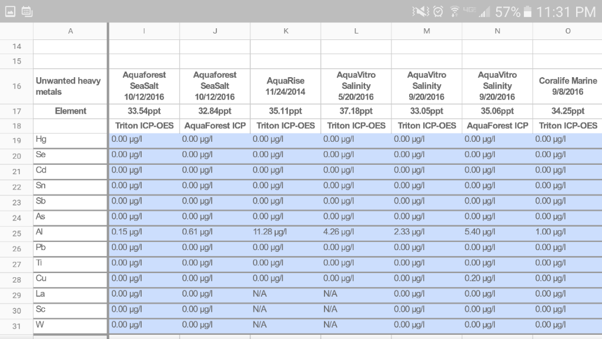
Task: Tap the alarm clock status icon
Action: tap(439, 12)
